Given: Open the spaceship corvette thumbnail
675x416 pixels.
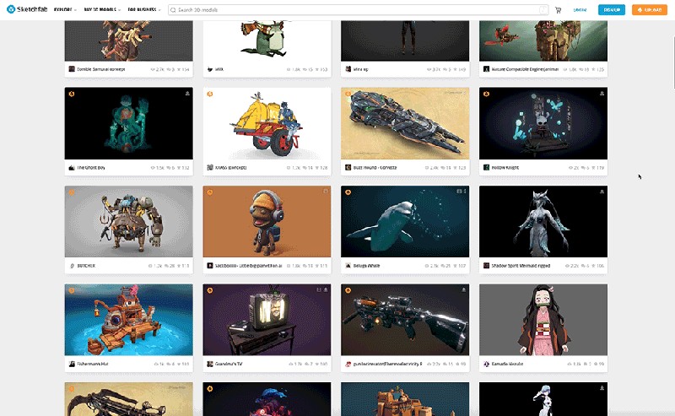Looking at the screenshot, I should click(405, 123).
